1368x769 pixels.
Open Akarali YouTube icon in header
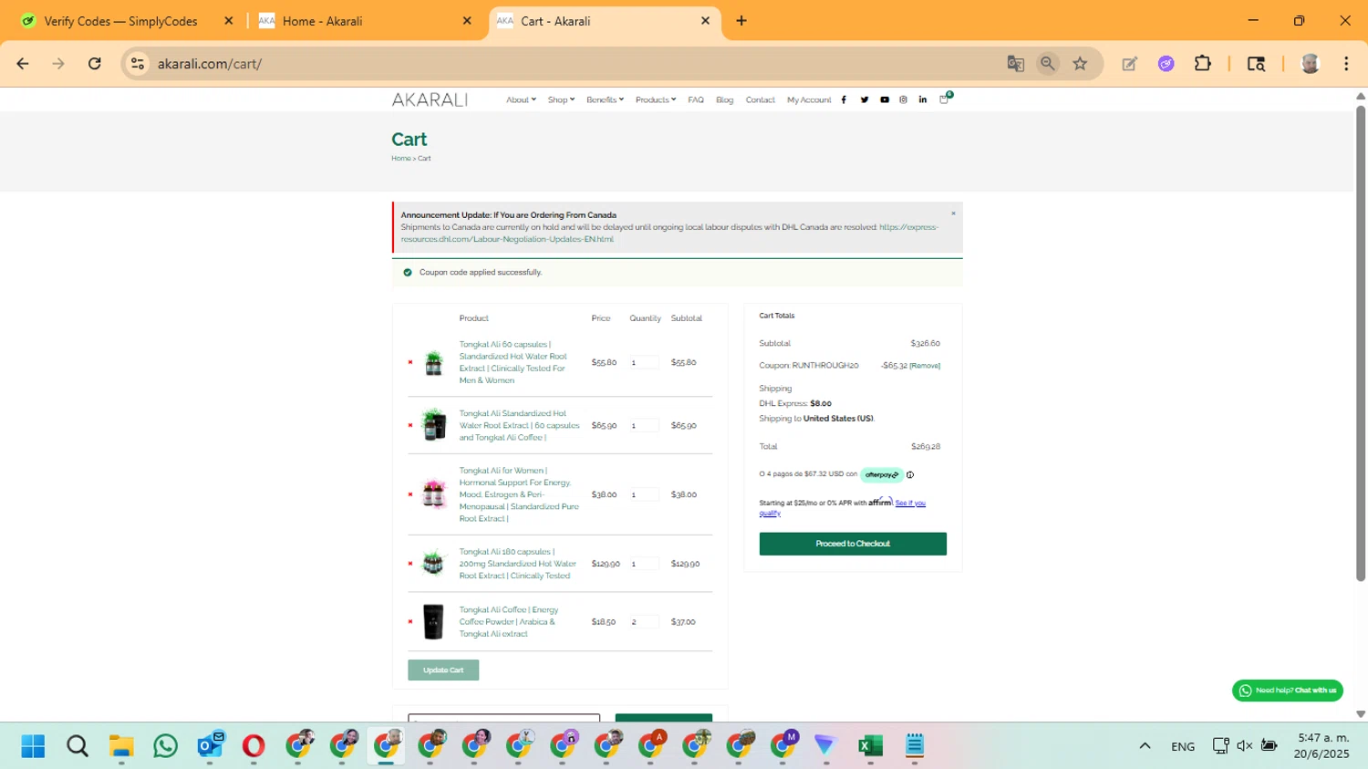point(885,100)
